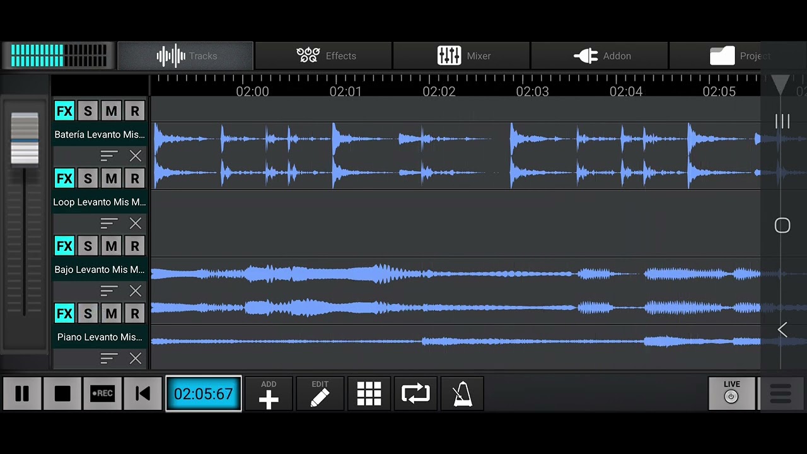Screen dimensions: 807x454
Task: Remove the Loop Levanto track with X
Action: tap(136, 223)
